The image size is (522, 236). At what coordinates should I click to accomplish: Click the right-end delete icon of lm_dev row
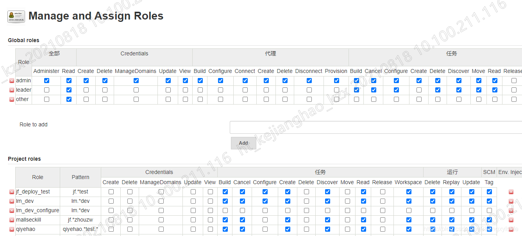[511, 201]
